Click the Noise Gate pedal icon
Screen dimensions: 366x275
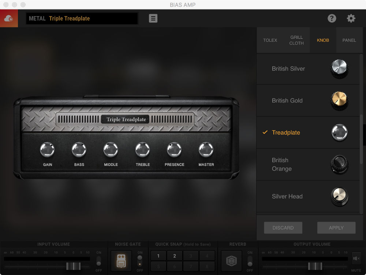coord(121,261)
